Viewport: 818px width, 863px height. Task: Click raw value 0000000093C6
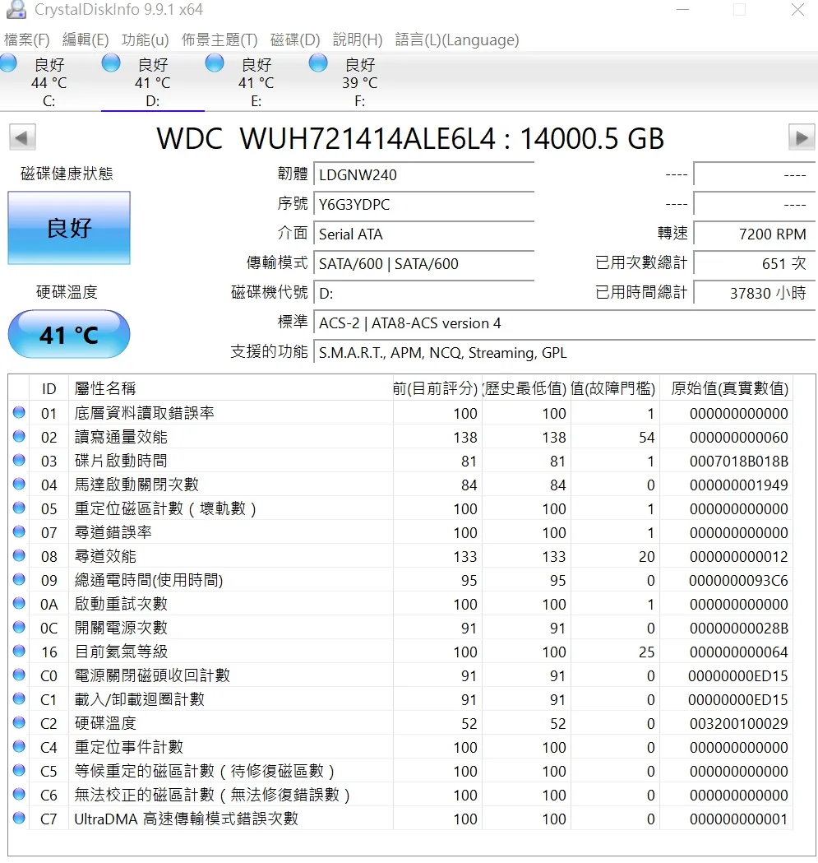(739, 581)
